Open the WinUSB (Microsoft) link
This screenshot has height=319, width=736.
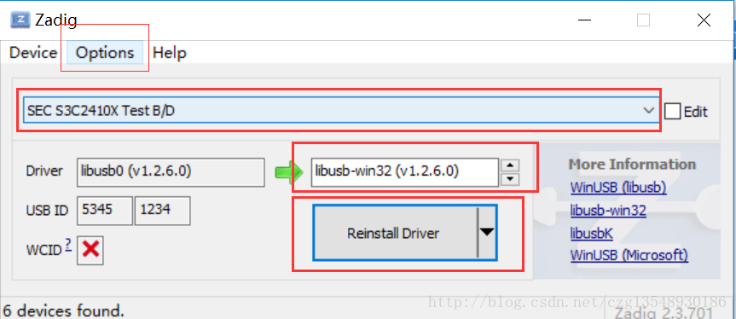coord(629,255)
